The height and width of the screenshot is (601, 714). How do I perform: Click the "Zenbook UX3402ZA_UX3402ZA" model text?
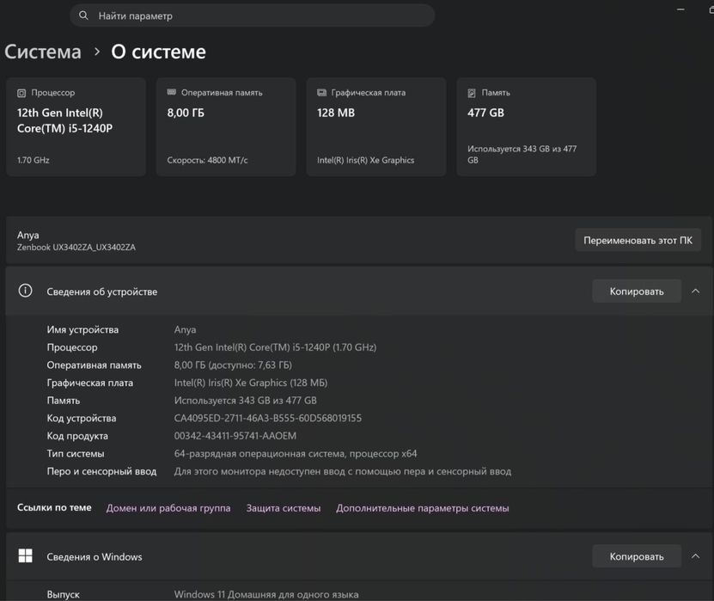[x=76, y=247]
